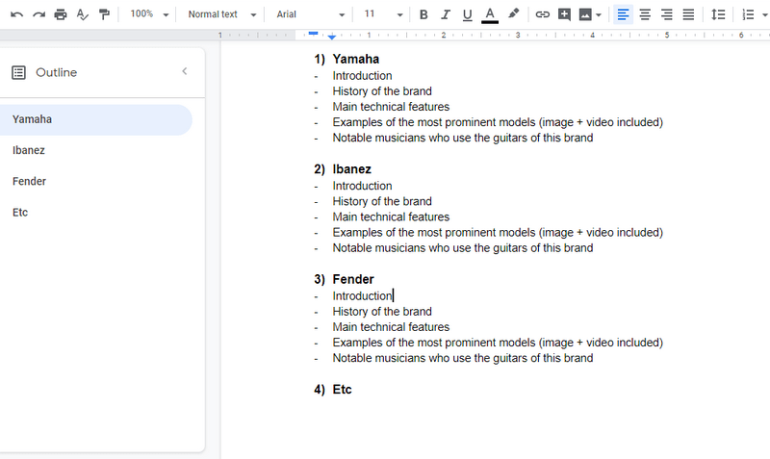Set justified text alignment

point(688,14)
